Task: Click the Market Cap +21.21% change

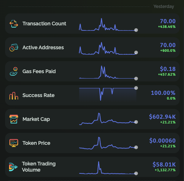Action: [x=168, y=122]
